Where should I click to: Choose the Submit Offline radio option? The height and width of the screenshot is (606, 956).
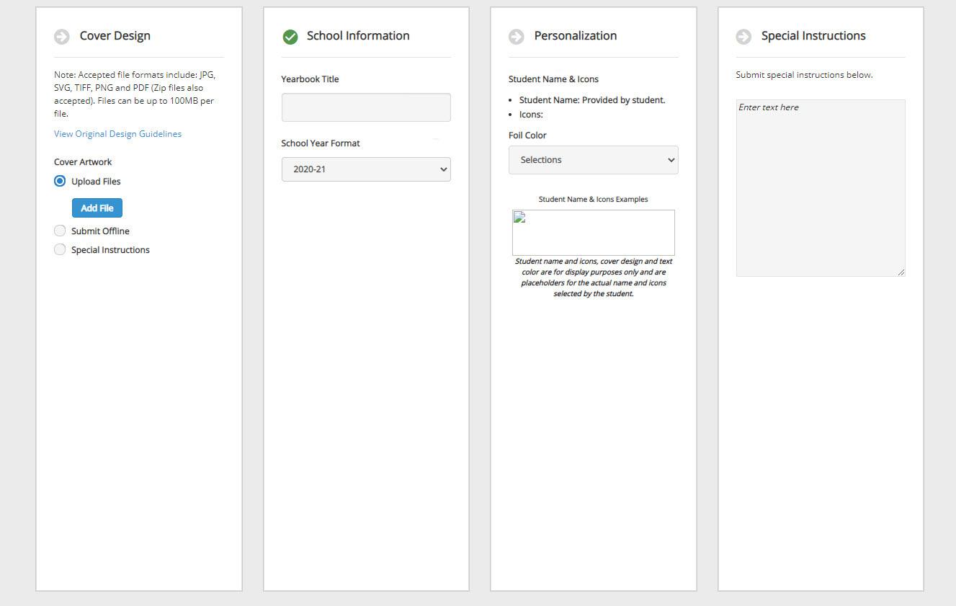point(60,231)
